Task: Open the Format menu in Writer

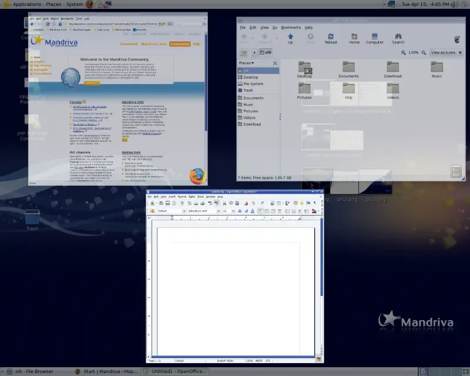Action: coord(182,197)
